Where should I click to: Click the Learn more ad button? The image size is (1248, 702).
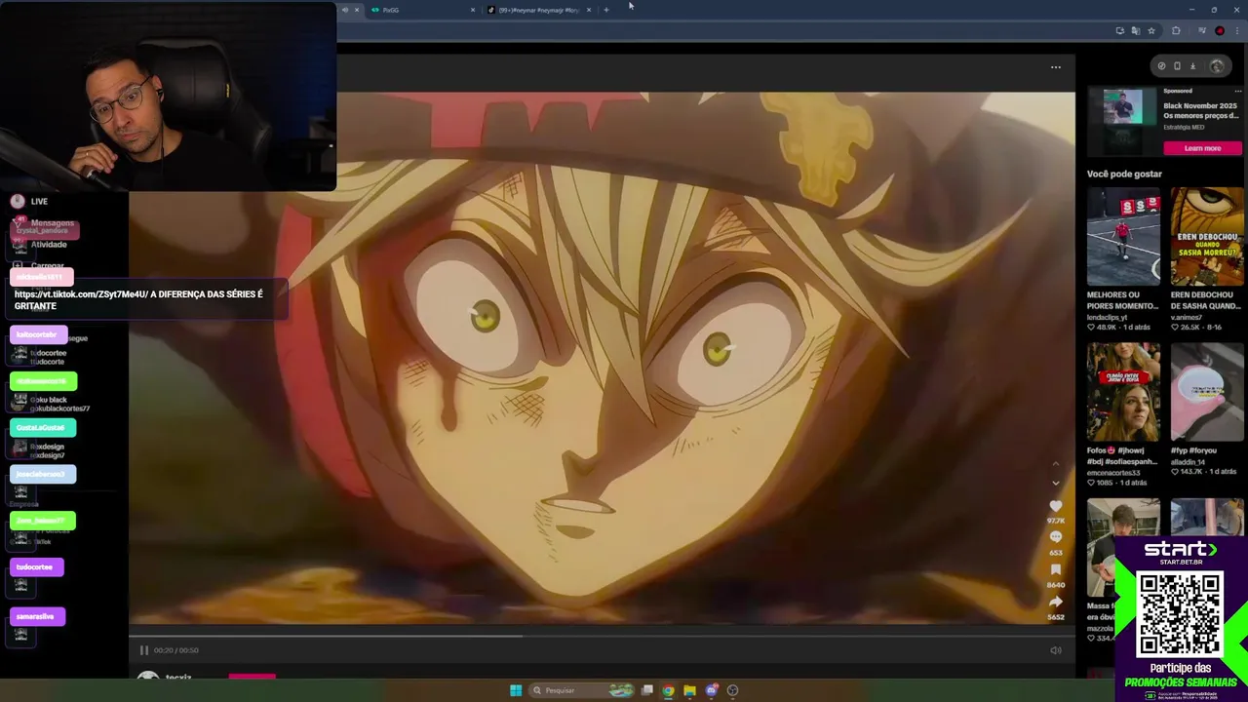pyautogui.click(x=1202, y=148)
